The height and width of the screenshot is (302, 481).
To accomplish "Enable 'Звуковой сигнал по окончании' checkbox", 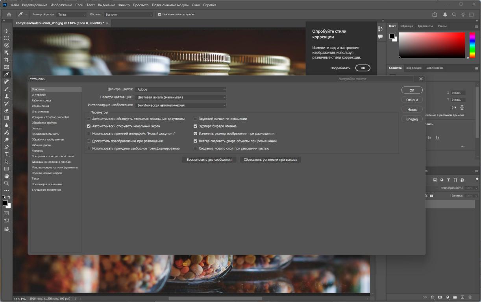I will point(195,119).
